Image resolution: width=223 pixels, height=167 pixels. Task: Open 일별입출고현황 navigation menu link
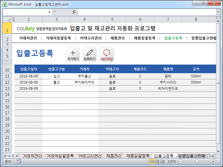pos(204,38)
